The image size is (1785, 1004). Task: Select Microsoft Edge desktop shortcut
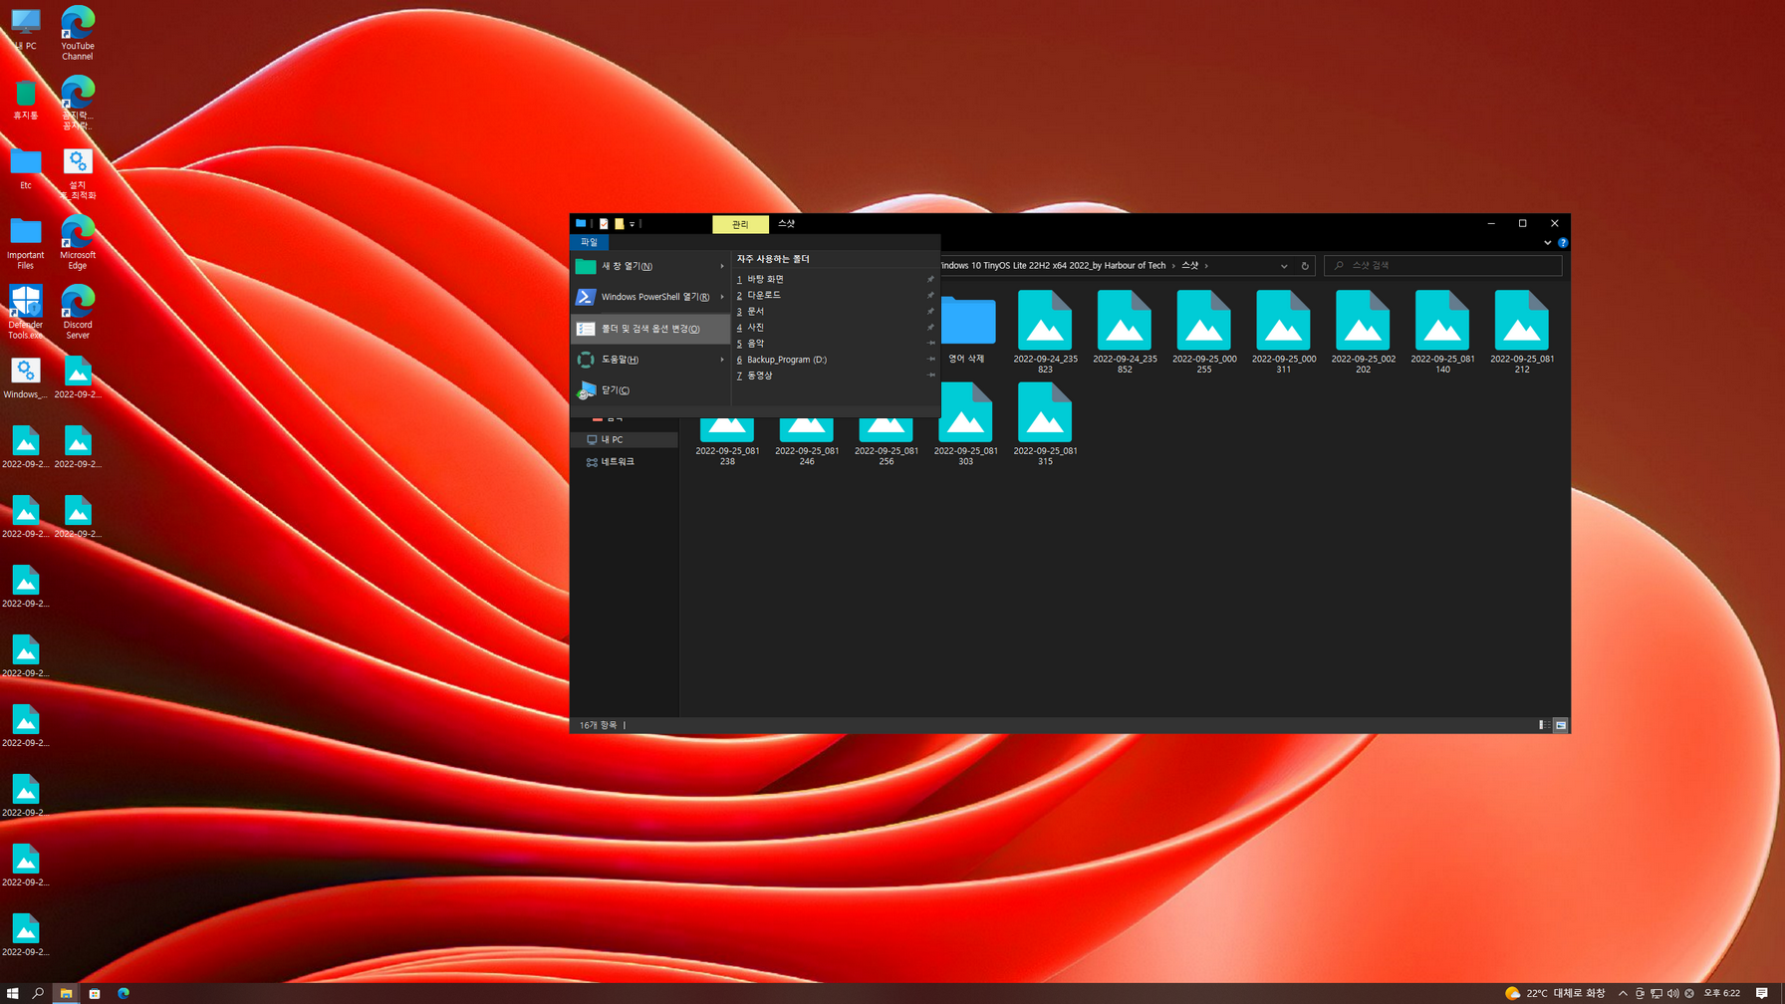[78, 243]
